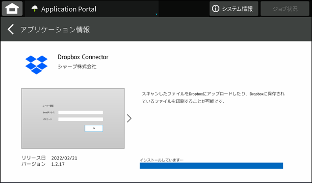Open システム情報 button

tap(234, 8)
